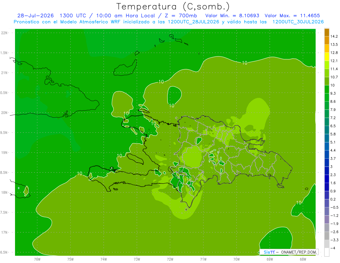Click legend value "7.2"
The height and width of the screenshot is (263, 340).
pos(333,118)
